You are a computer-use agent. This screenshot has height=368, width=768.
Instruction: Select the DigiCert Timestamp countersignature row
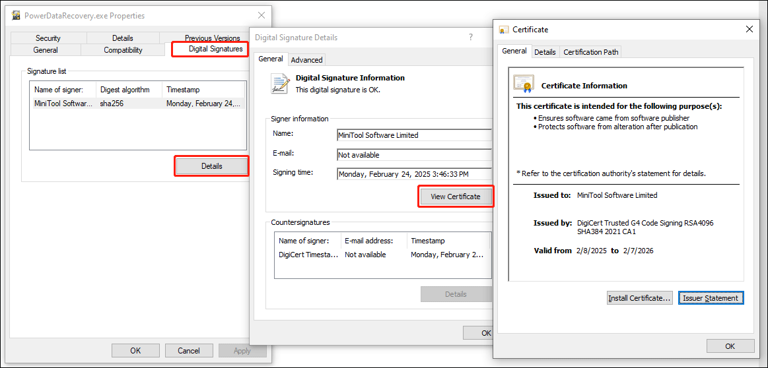382,255
